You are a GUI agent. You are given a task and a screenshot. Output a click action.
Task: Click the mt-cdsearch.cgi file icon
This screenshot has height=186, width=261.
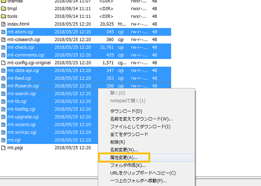click(x=3, y=39)
